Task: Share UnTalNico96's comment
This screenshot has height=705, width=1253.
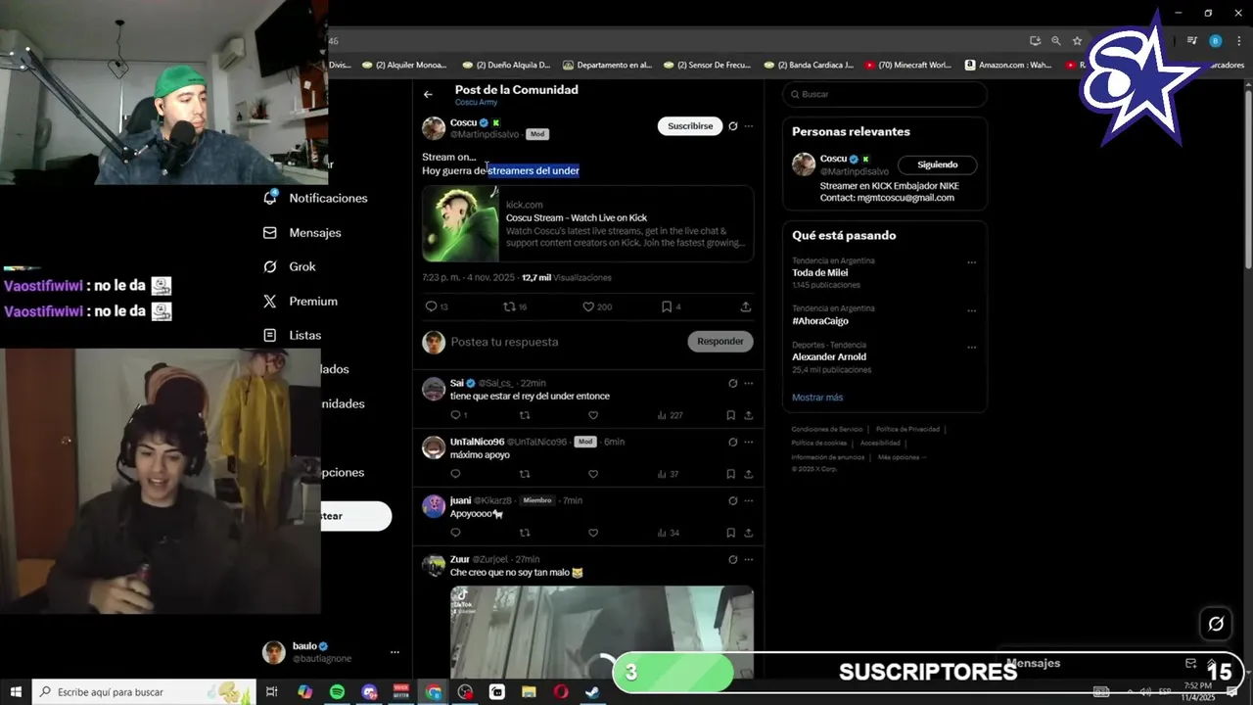Action: (x=749, y=474)
